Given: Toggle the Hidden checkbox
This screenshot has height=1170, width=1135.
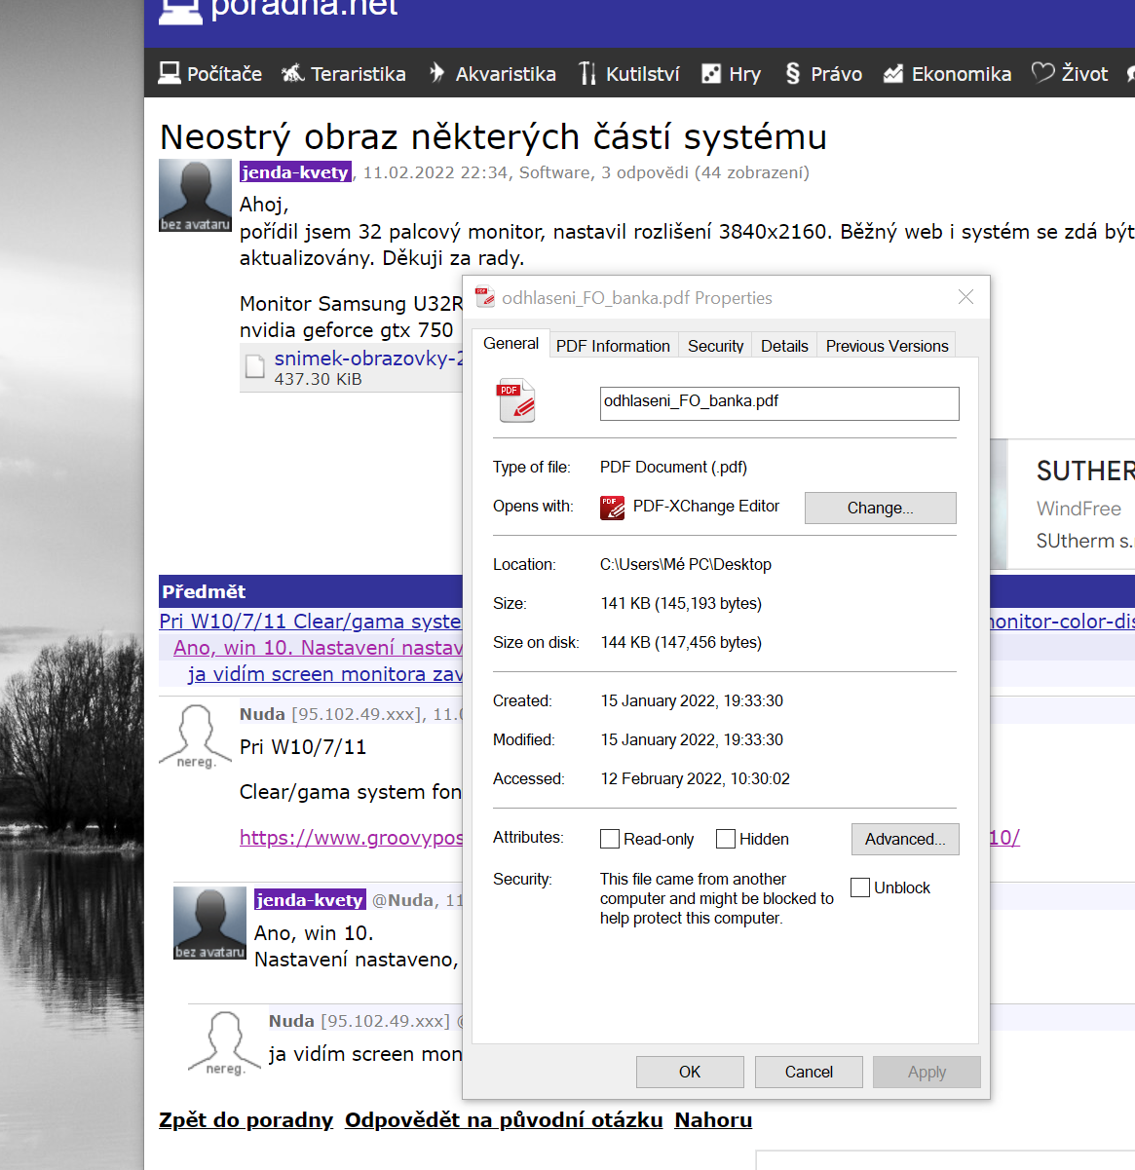Looking at the screenshot, I should coord(726,839).
